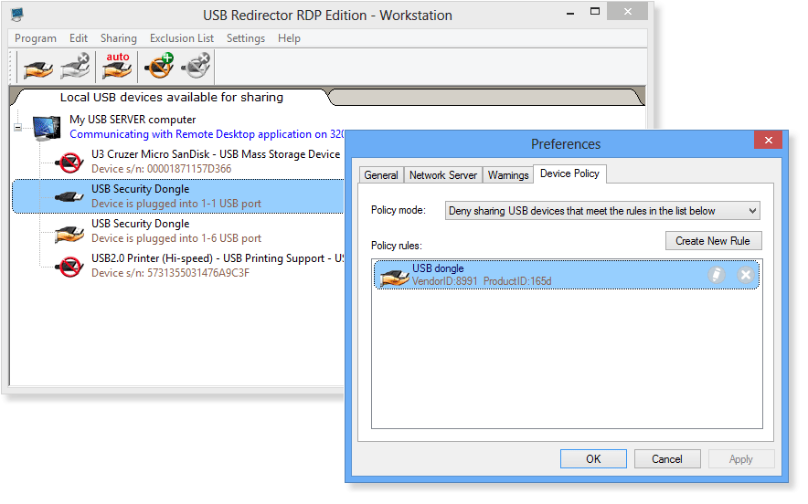Viewport: 808px width, 504px height.
Task: Click OK in the Preferences dialog
Action: tap(593, 459)
